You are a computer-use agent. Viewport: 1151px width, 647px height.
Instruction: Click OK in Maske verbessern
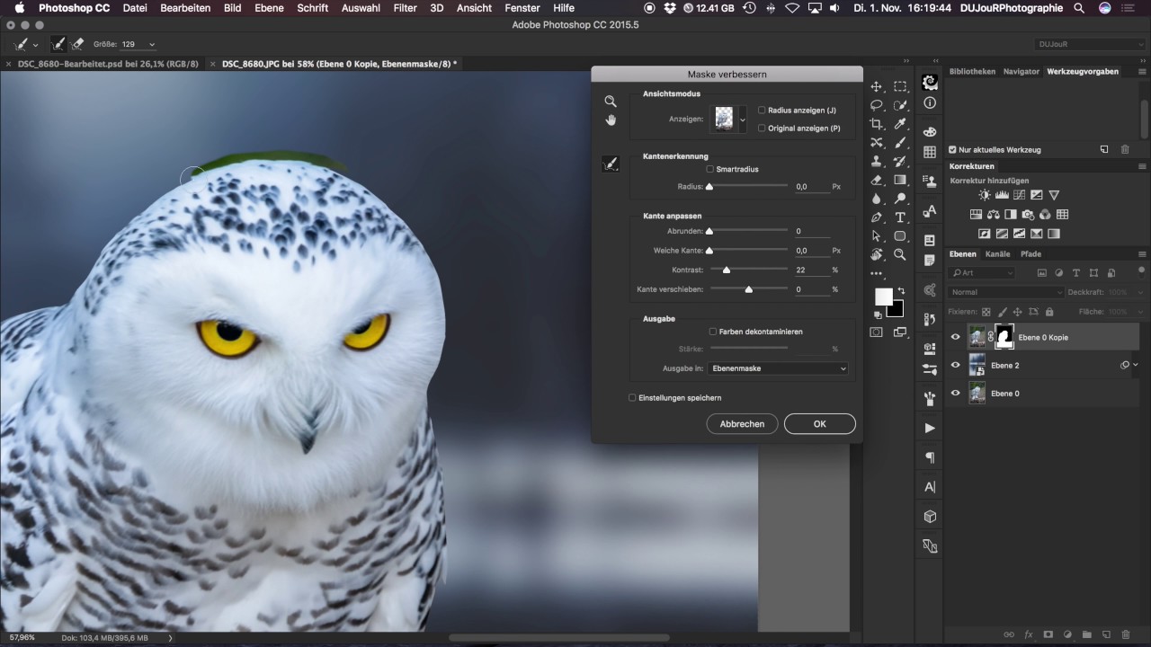819,424
